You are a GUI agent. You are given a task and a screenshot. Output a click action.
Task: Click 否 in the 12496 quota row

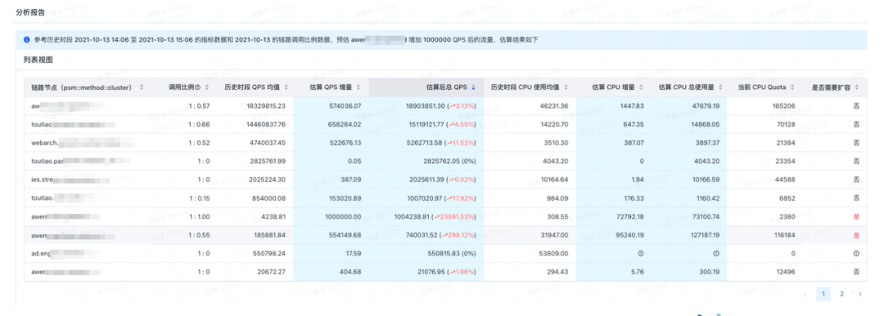(x=856, y=272)
